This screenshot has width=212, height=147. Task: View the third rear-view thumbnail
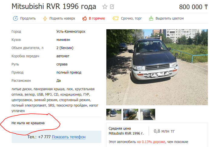(x=147, y=114)
